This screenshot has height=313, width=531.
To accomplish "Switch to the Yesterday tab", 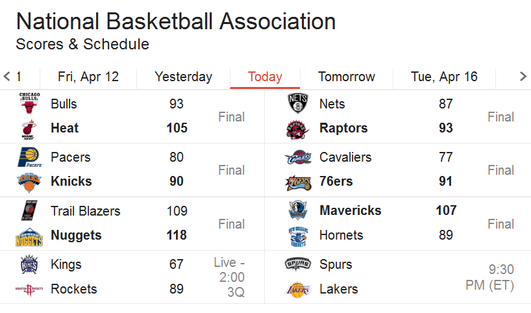I will (x=183, y=77).
